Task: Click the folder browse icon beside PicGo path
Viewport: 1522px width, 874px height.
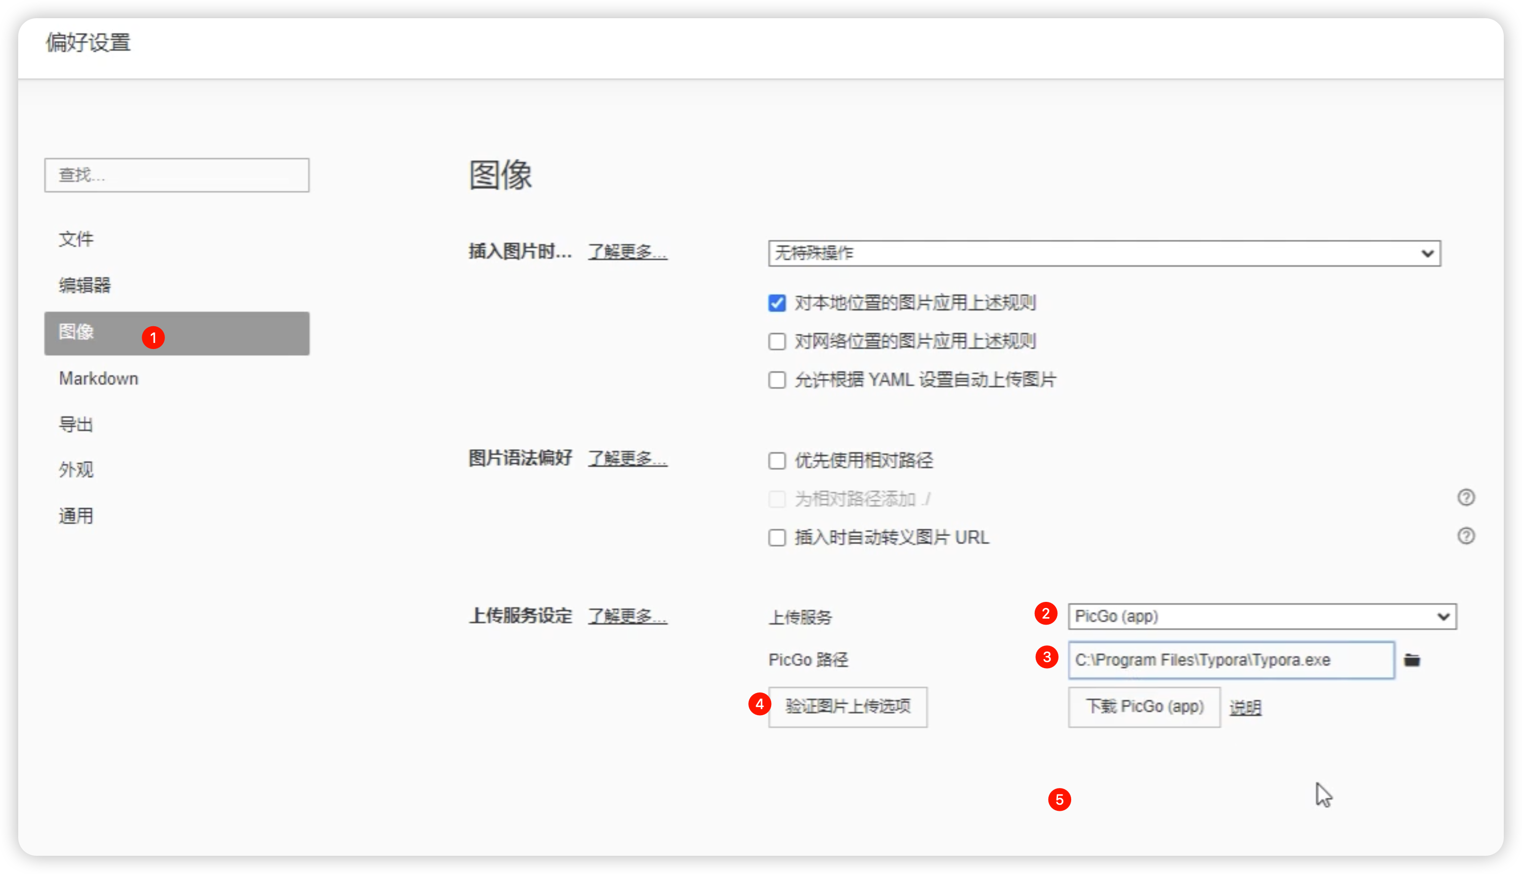Action: pyautogui.click(x=1412, y=660)
